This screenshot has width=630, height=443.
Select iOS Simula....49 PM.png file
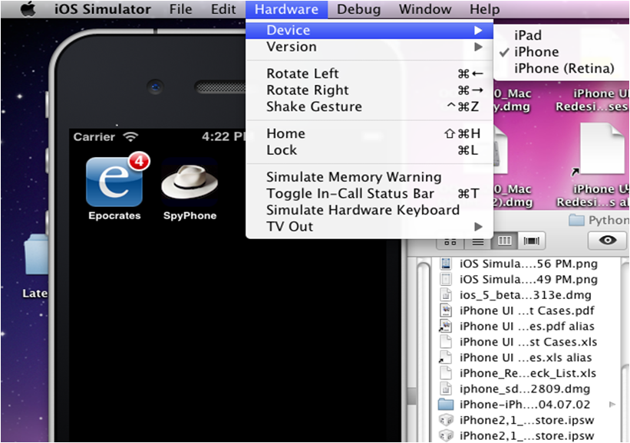point(529,279)
